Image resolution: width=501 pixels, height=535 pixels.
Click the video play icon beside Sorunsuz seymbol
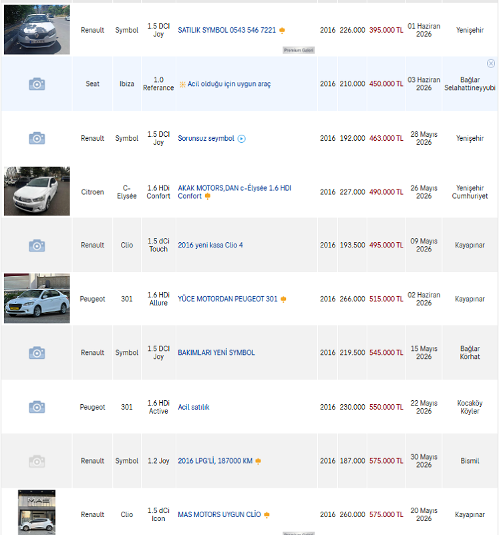[x=242, y=139]
